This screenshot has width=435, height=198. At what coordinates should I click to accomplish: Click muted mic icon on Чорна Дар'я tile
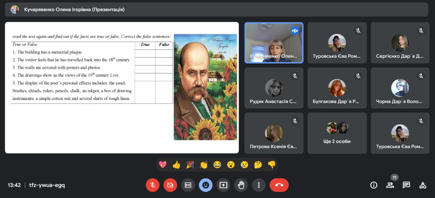(421, 76)
